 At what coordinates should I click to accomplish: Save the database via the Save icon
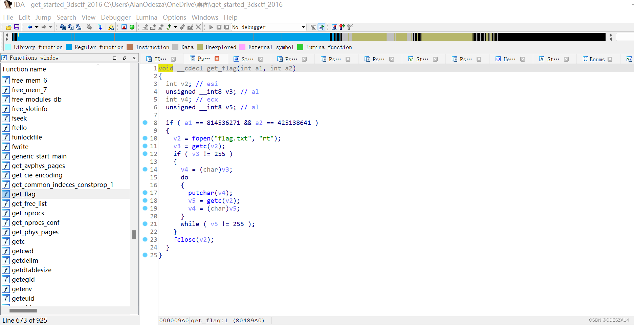tap(16, 27)
